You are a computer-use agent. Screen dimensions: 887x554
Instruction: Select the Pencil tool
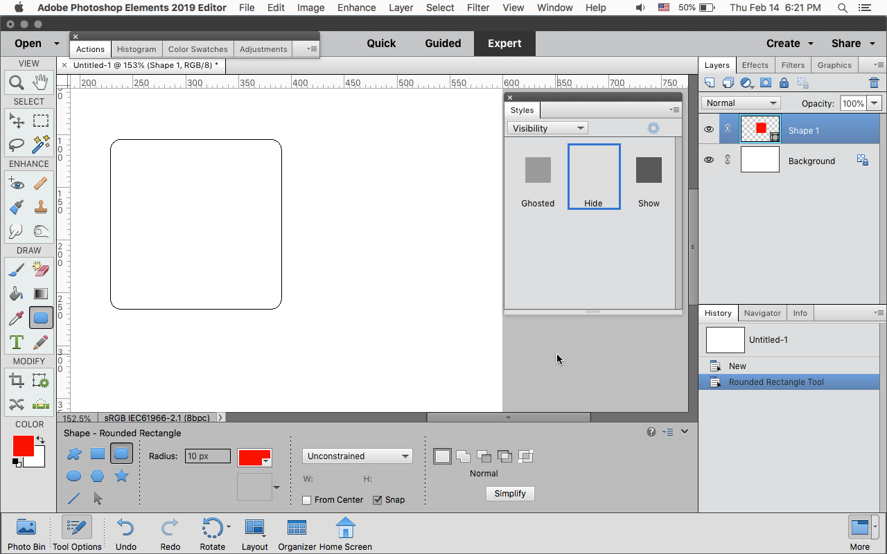41,342
